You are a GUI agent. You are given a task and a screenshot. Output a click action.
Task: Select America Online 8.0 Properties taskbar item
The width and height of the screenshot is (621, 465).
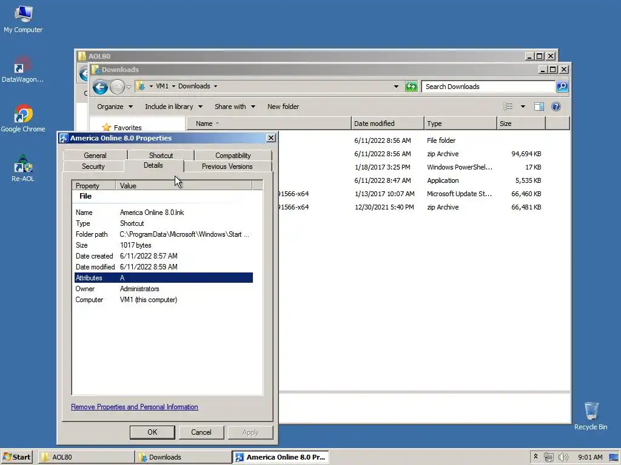280,457
